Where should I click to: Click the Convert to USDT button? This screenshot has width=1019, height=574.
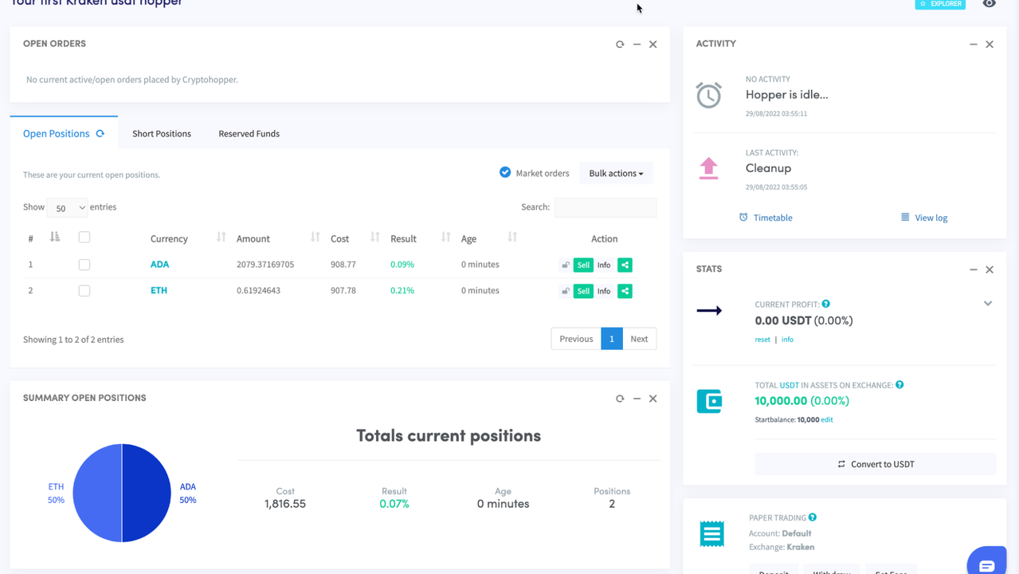coord(875,464)
